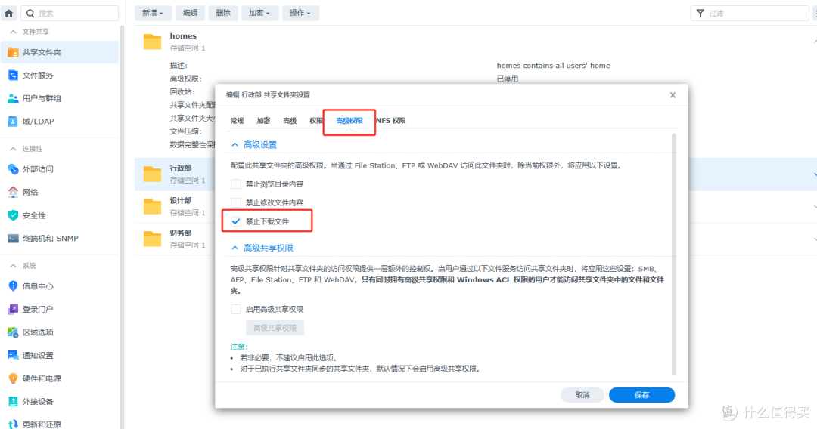Open Network sidebar icon

tap(13, 192)
